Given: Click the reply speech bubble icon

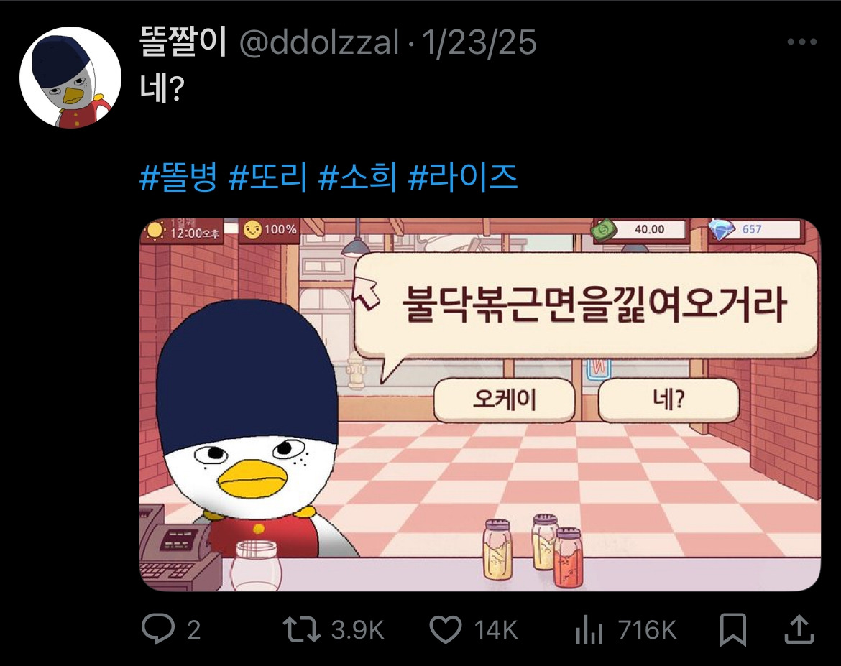Looking at the screenshot, I should (157, 629).
